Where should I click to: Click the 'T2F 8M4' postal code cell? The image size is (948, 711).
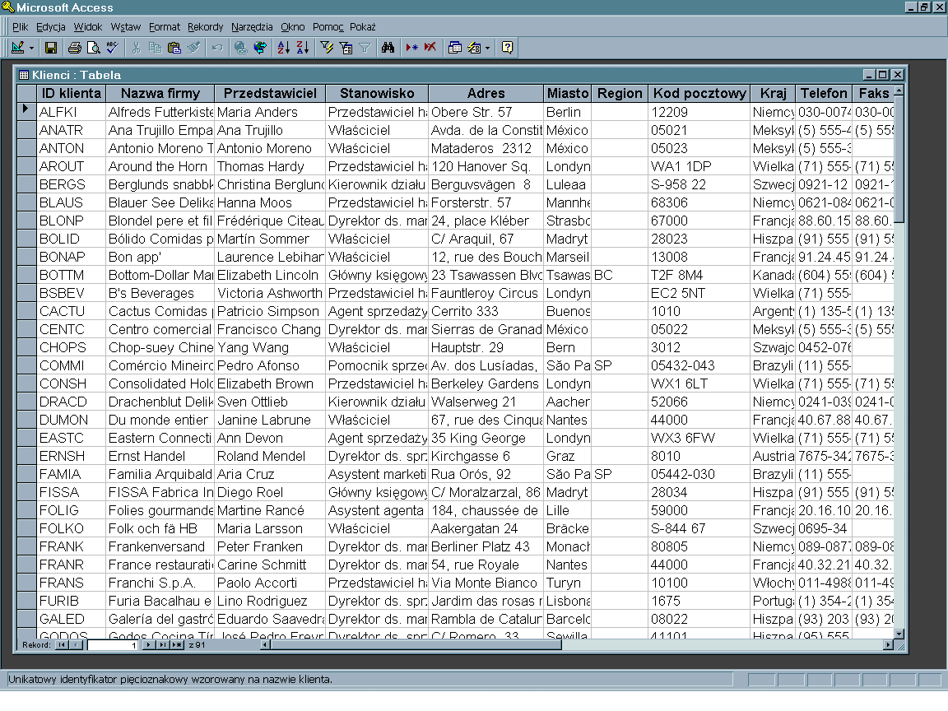tap(699, 275)
